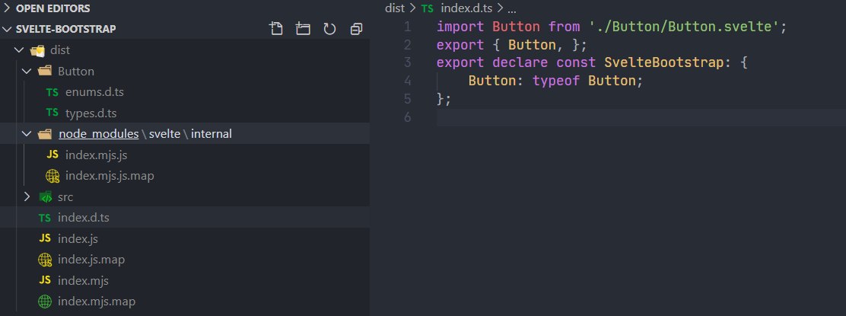Click the dist folder icon
Viewport: 846px width, 316px height.
tap(37, 51)
